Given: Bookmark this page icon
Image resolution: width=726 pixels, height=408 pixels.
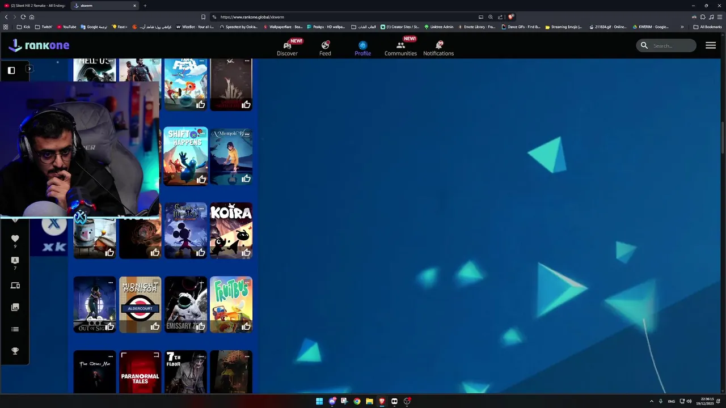Looking at the screenshot, I should pos(203,17).
